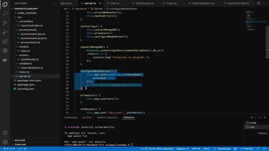This screenshot has height=151, width=269.
Task: Select the TERMINAL panel tab
Action: (129, 117)
